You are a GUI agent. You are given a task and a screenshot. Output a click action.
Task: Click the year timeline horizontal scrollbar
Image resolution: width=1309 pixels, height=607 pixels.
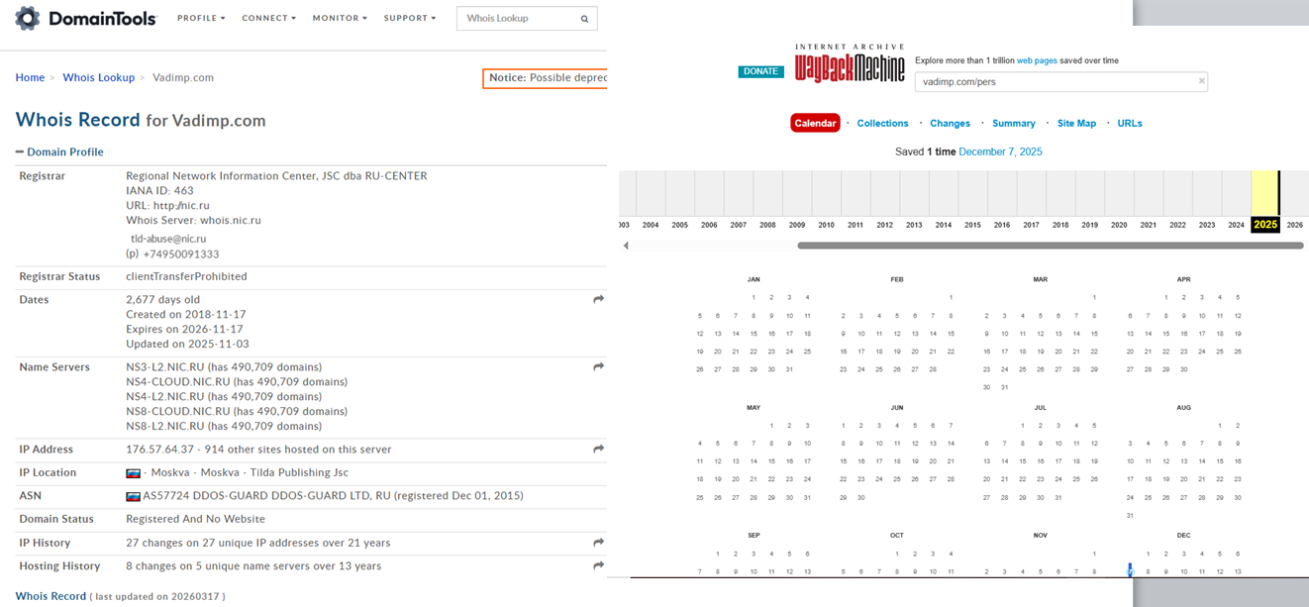tap(1050, 246)
